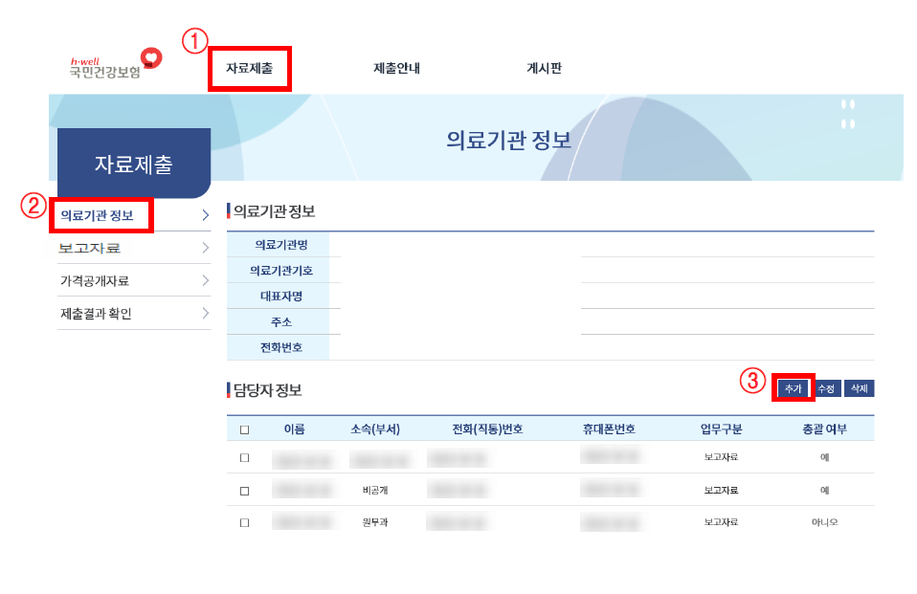Click the chevron beside 제출결과 확인
Viewport: 917px width, 594px height.
(205, 314)
